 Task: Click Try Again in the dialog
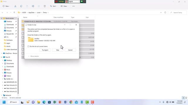pyautogui.click(x=45, y=50)
